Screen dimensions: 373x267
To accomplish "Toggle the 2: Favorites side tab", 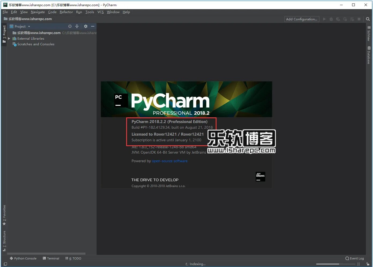I will (4, 215).
